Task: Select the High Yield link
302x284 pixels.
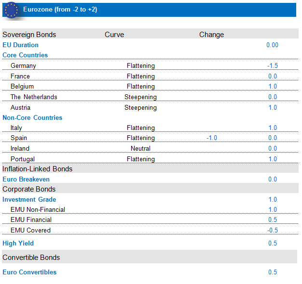Action: 18,244
